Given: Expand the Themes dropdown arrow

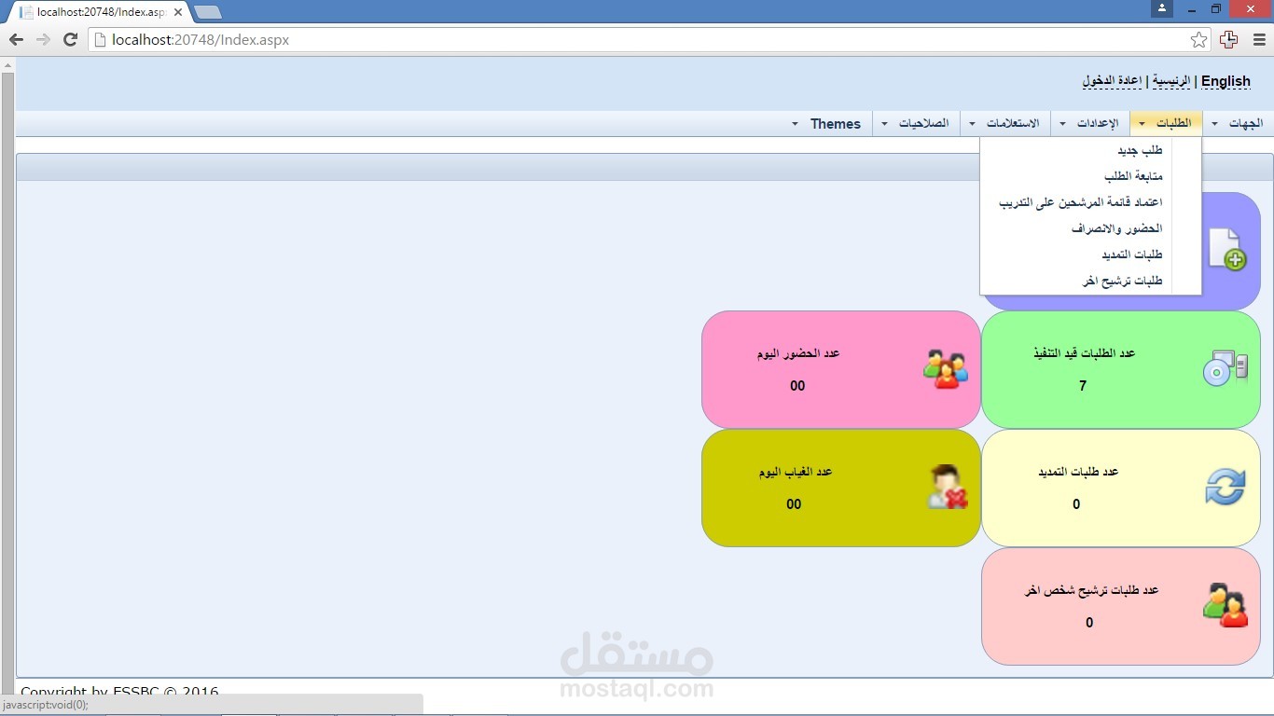Looking at the screenshot, I should coord(795,124).
